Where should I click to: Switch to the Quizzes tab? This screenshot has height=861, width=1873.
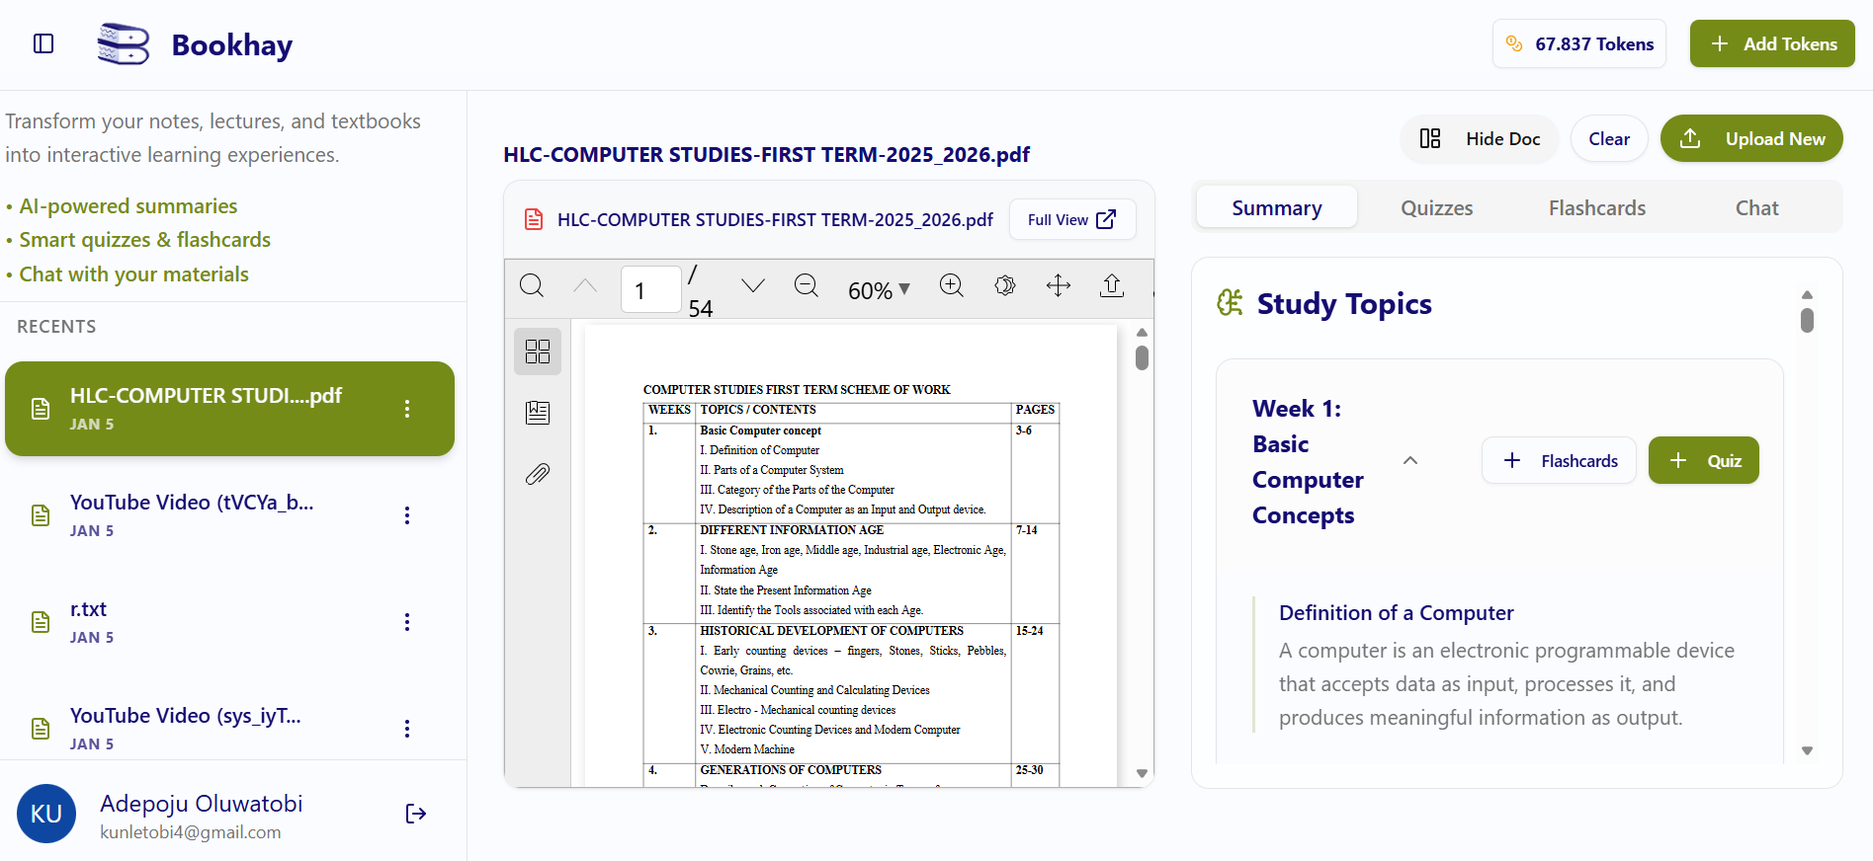(x=1436, y=208)
